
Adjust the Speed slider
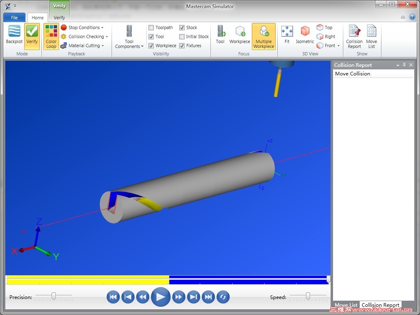[x=308, y=296]
